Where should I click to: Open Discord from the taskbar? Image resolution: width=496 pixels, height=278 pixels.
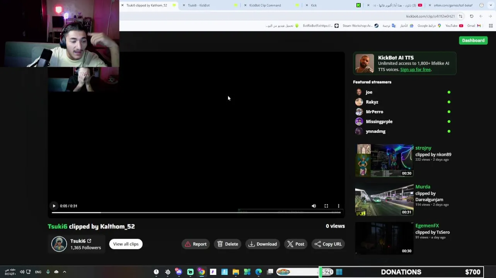[179, 272]
